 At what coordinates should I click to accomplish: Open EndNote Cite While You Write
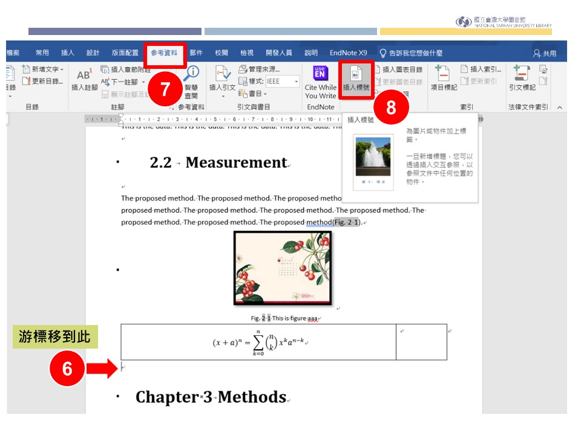tap(320, 82)
